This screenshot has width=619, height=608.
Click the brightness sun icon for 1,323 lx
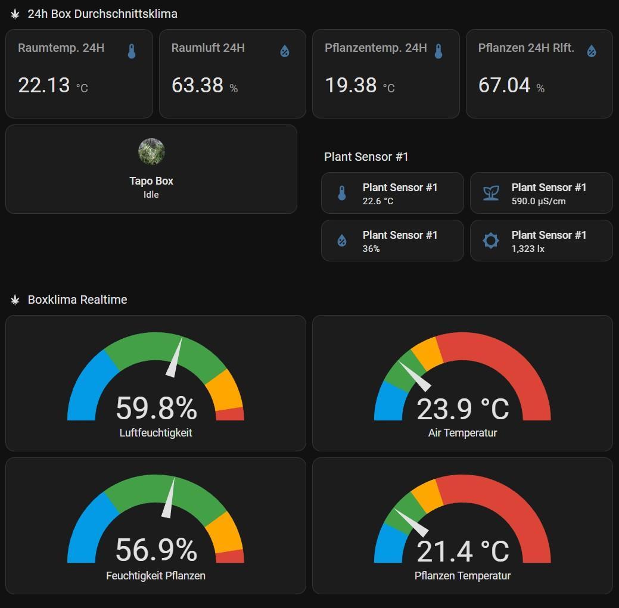click(491, 241)
